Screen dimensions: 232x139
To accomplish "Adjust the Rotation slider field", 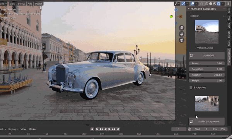I will click(207, 75).
